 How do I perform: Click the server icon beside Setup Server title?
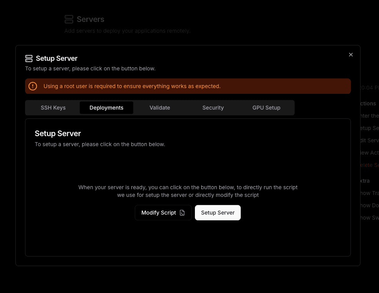click(x=29, y=58)
